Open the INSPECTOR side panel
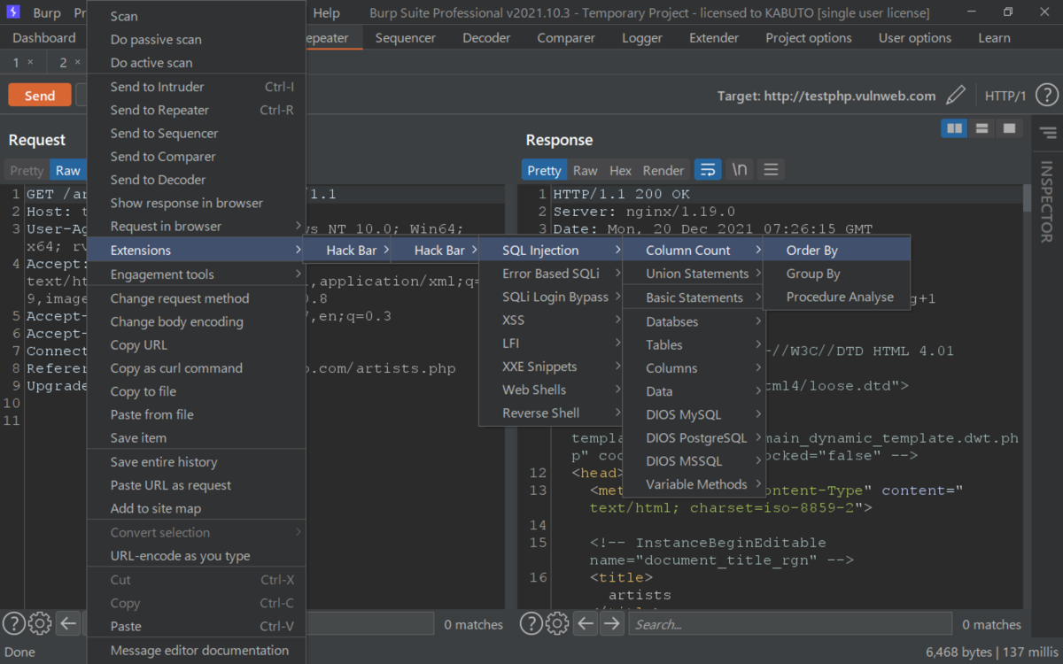Viewport: 1063px width, 664px height. [x=1046, y=201]
